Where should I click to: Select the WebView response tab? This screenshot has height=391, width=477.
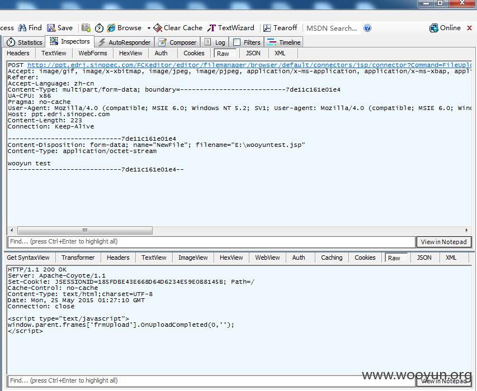[267, 258]
